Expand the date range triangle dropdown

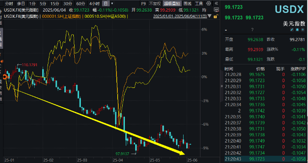pos(210,16)
